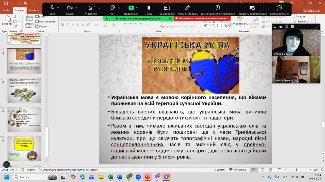
Task: Select slide 17 thumbnail with grape vine
Action: (24, 120)
